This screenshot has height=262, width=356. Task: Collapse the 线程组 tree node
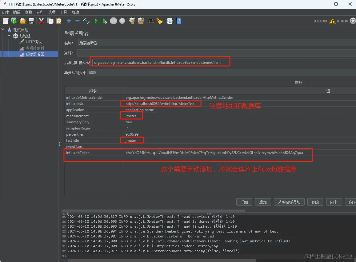click(x=9, y=36)
